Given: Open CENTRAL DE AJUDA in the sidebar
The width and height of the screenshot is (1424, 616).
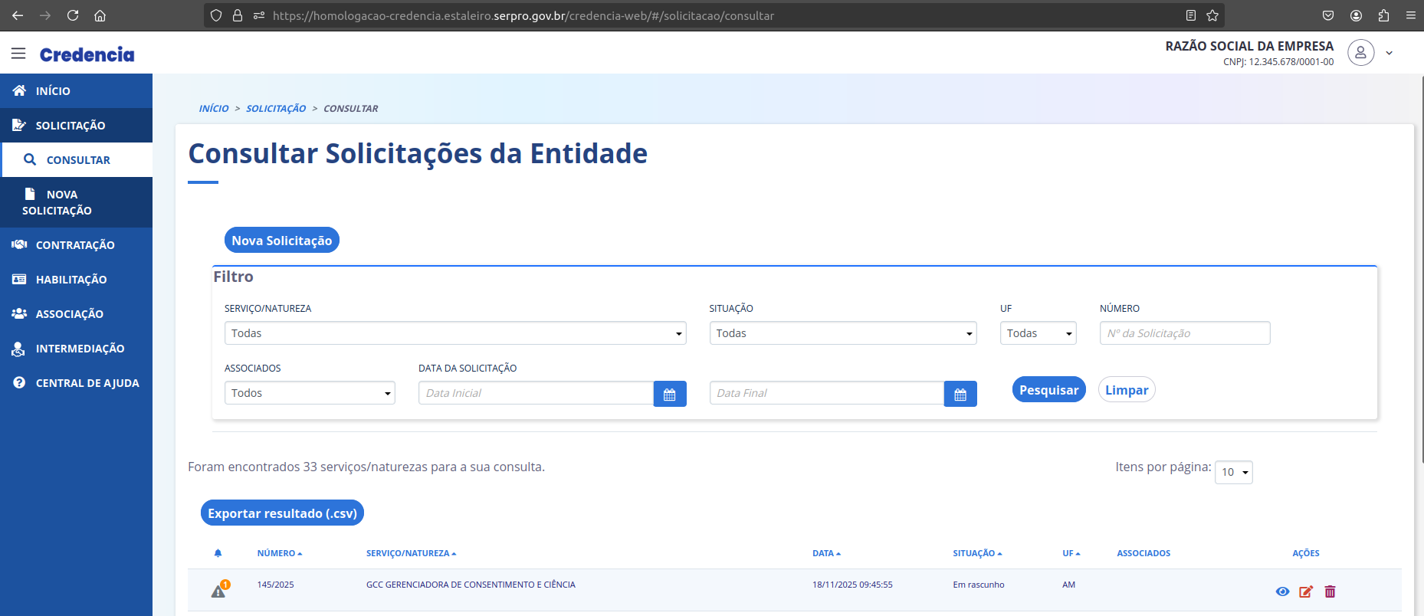Looking at the screenshot, I should pyautogui.click(x=76, y=382).
